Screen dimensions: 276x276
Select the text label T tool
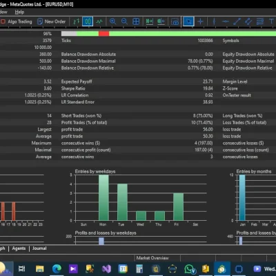point(271,21)
